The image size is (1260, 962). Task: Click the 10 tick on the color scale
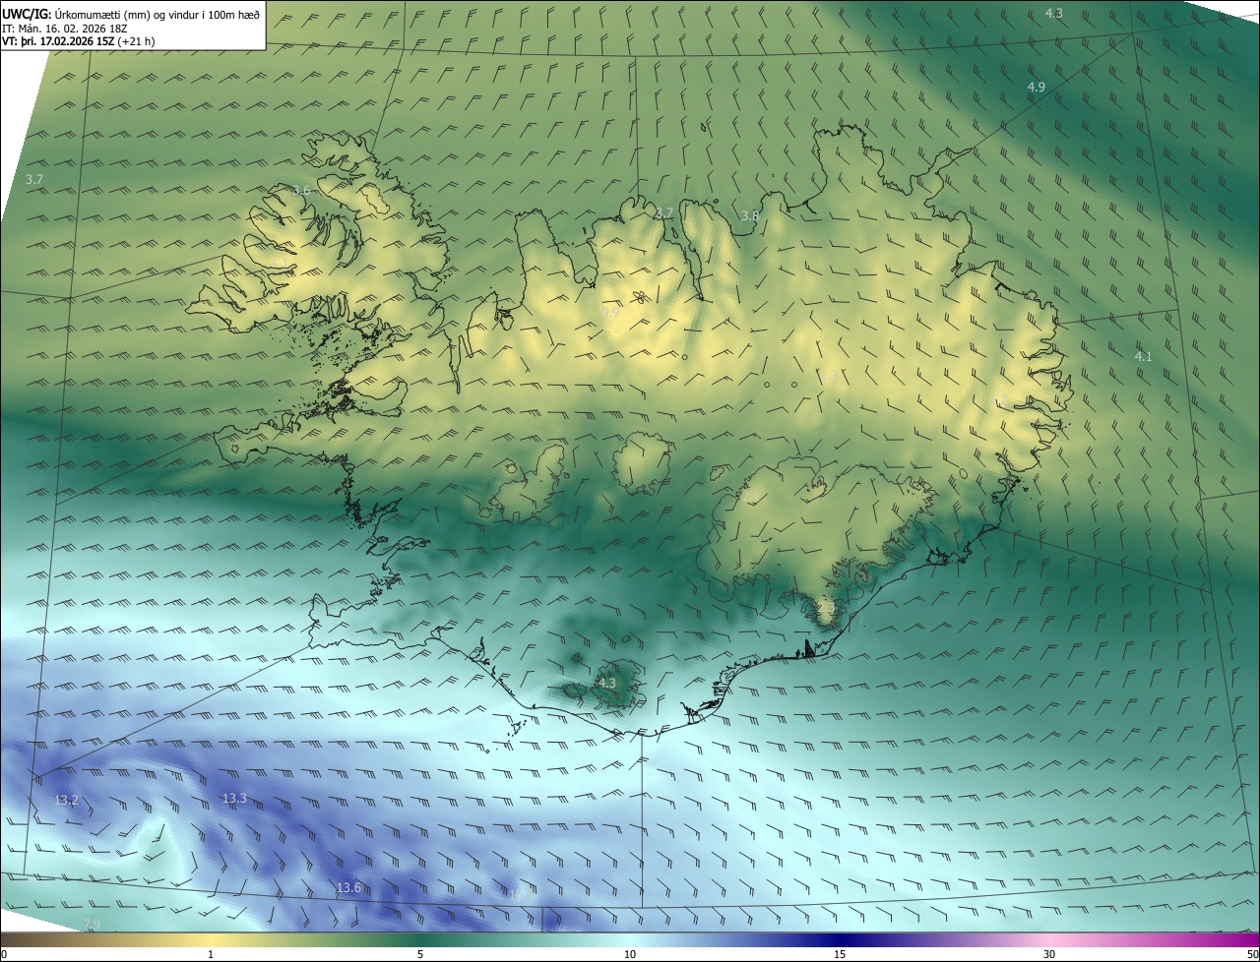pos(630,954)
